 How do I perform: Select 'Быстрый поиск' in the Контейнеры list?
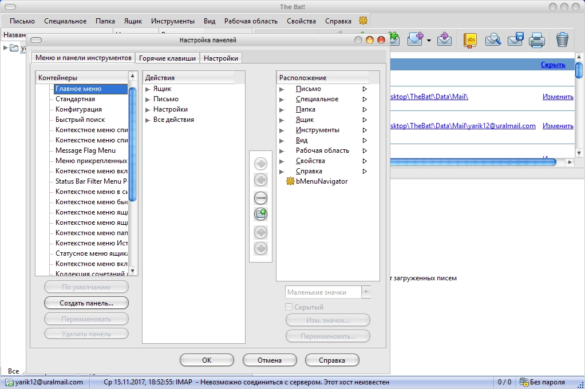[x=80, y=120]
